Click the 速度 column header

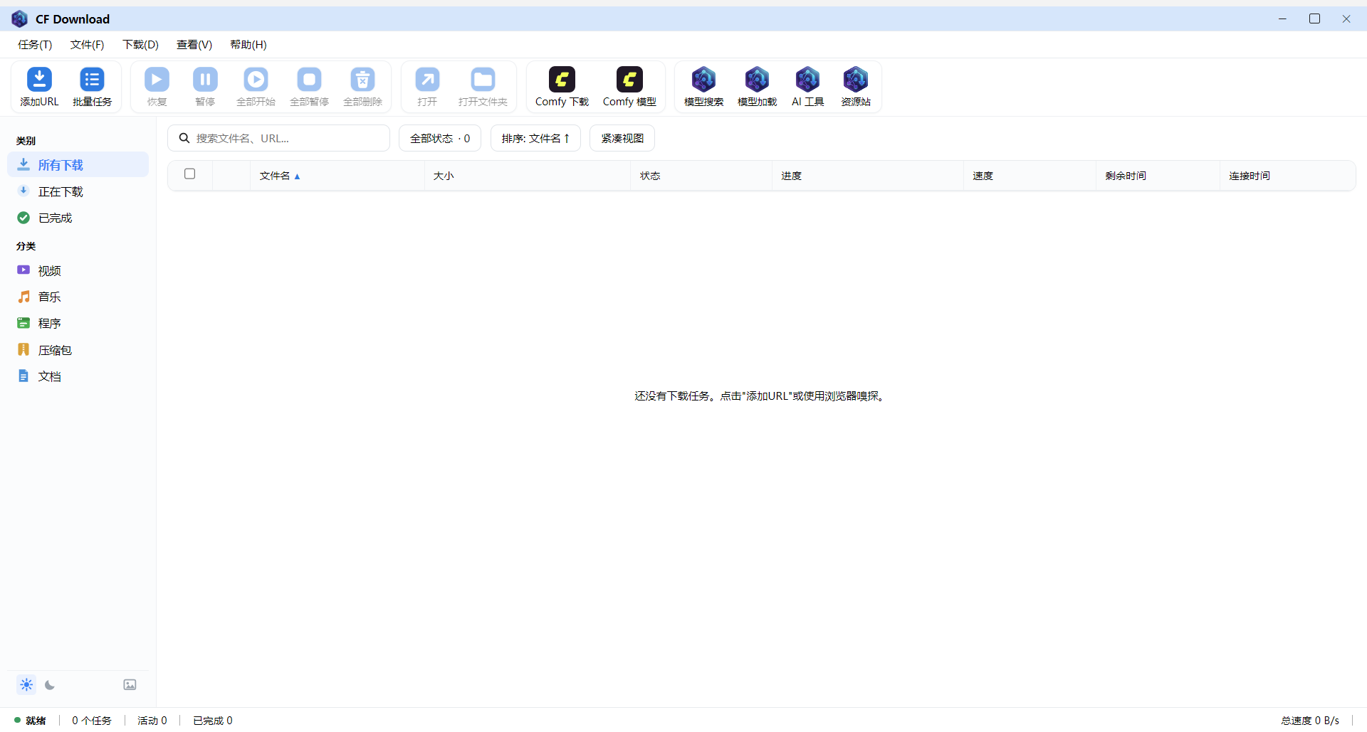coord(1030,176)
